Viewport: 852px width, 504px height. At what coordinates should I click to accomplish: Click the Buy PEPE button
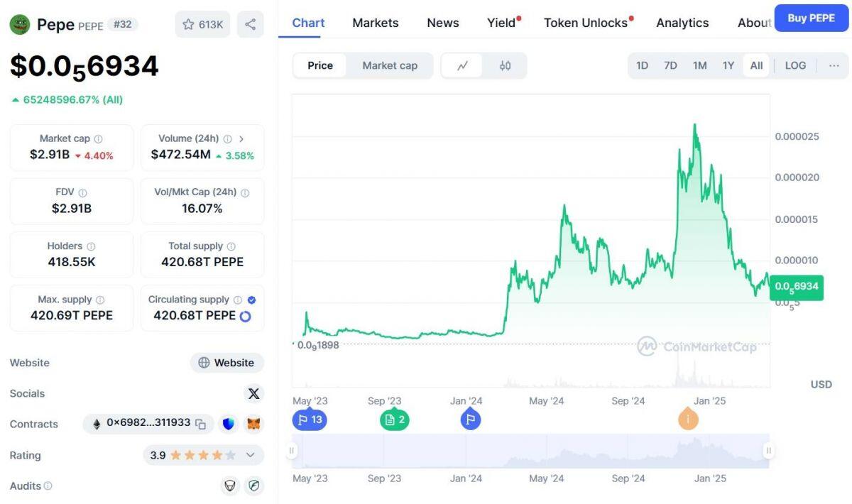(x=812, y=18)
